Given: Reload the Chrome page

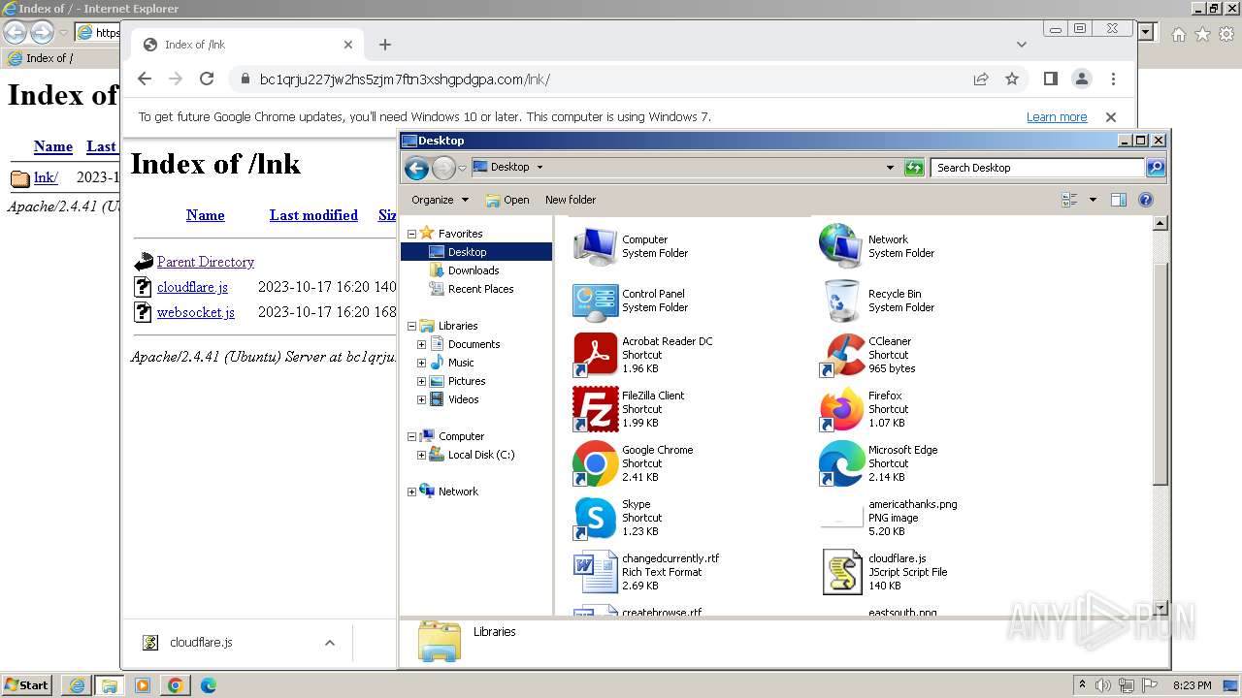Looking at the screenshot, I should coord(207,79).
